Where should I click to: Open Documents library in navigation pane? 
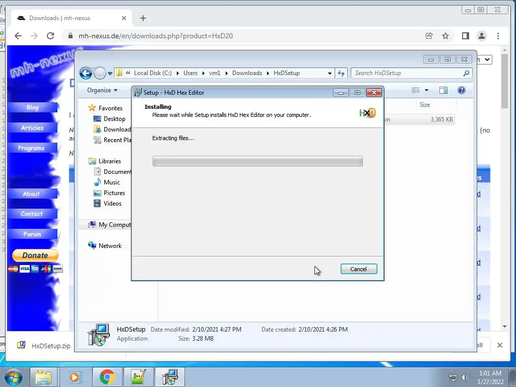[112, 171]
